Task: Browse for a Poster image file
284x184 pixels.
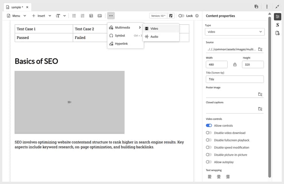Action: click(260, 94)
